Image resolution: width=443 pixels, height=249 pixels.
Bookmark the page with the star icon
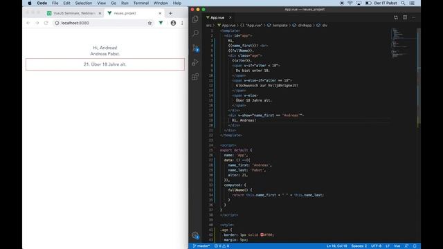[150, 23]
